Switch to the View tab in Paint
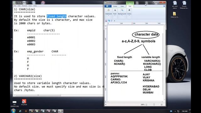The width and height of the screenshot is (201, 113). [122, 6]
